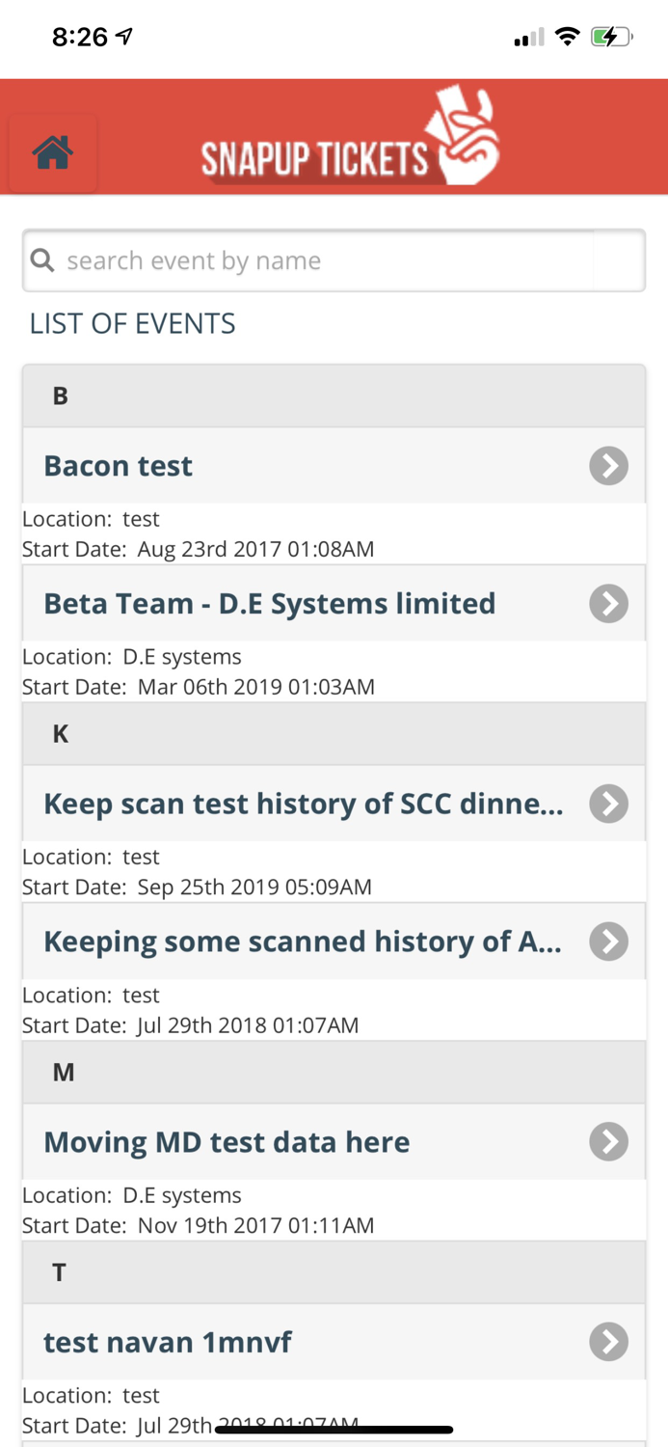The width and height of the screenshot is (668, 1447).
Task: Tap the magnifier search icon
Action: pyautogui.click(x=42, y=259)
